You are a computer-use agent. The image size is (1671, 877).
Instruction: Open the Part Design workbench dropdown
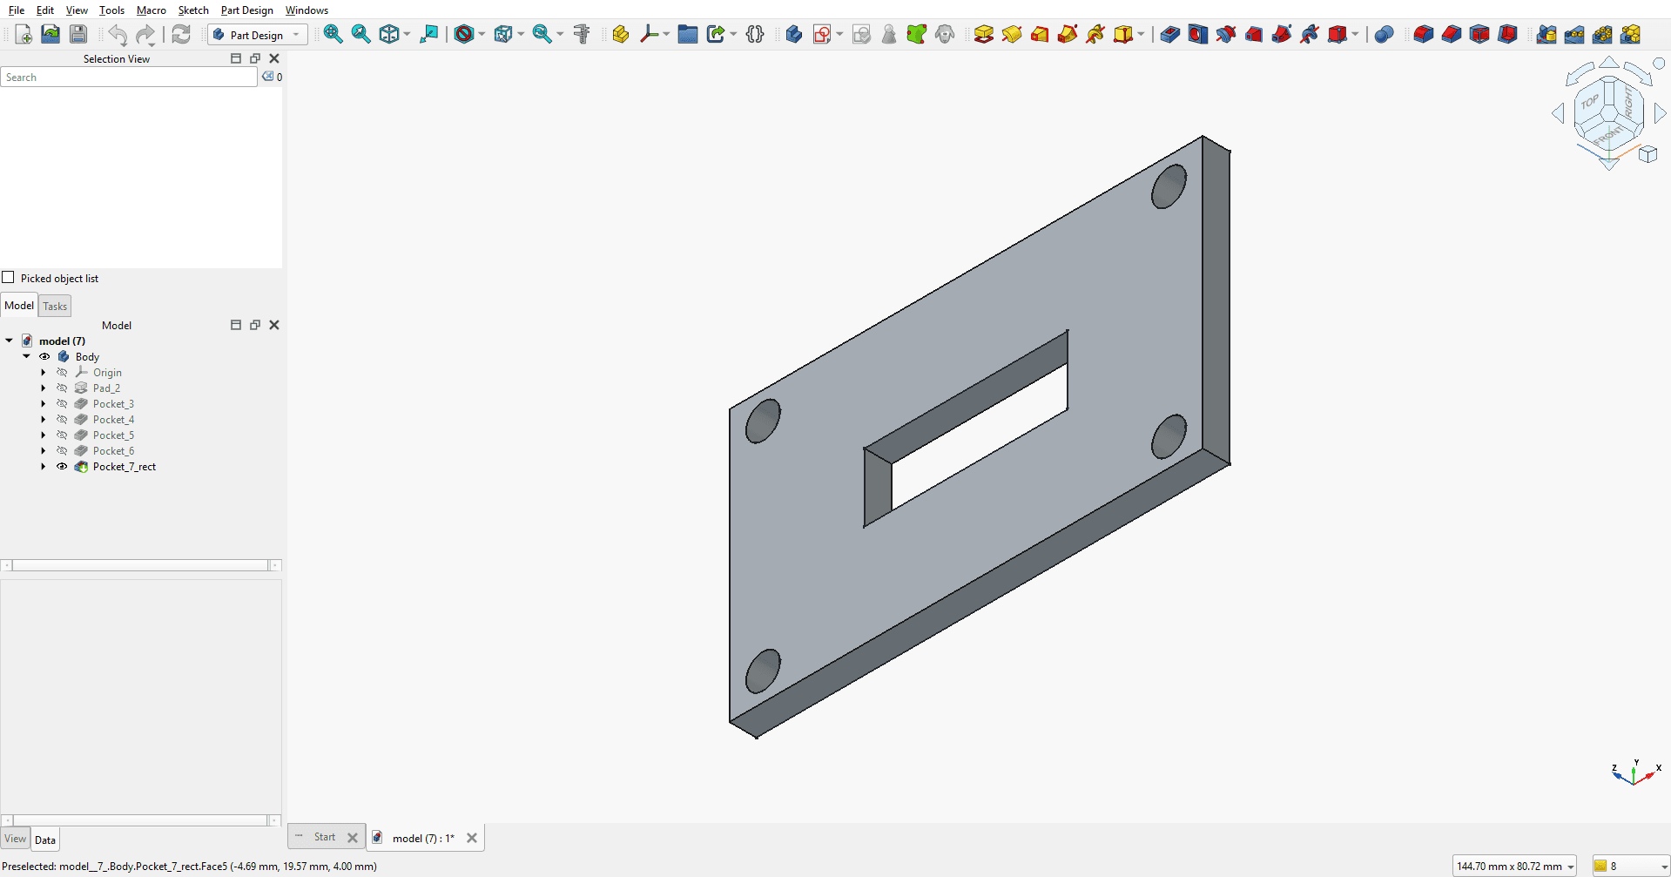(x=257, y=35)
